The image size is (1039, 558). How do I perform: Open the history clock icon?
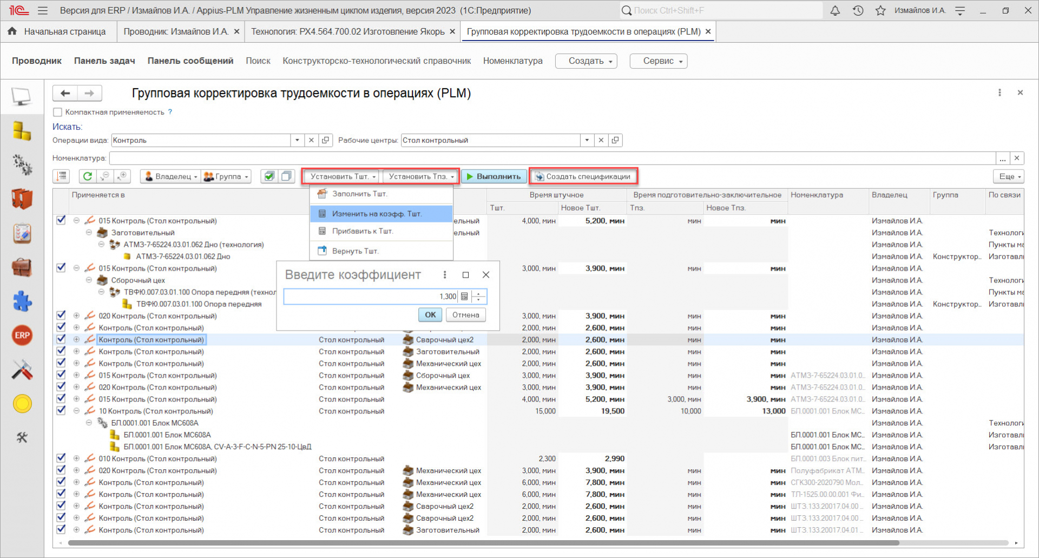[858, 10]
